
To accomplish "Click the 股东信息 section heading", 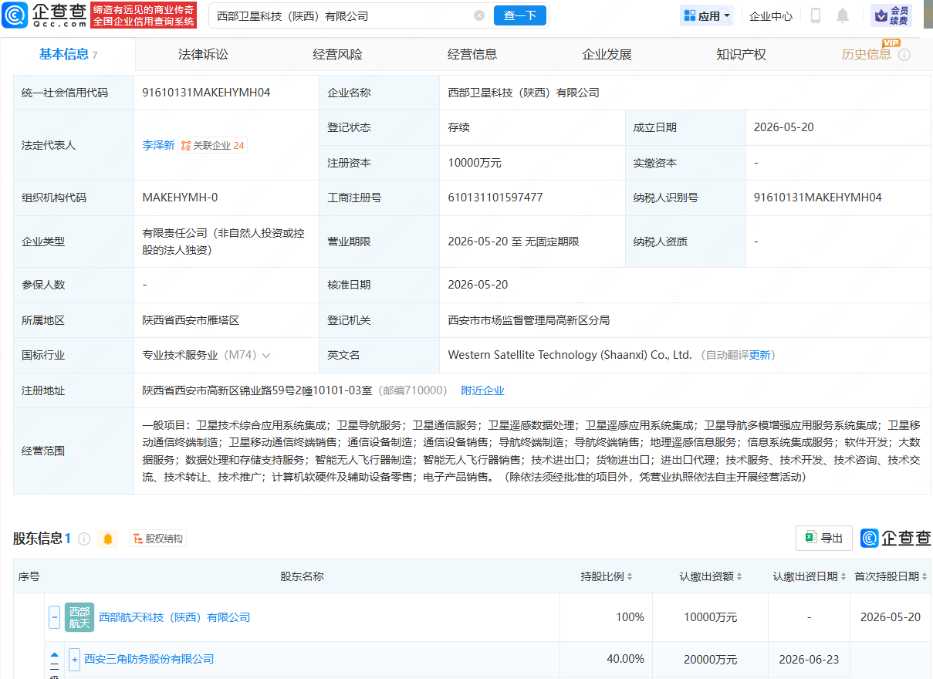I will pos(37,539).
